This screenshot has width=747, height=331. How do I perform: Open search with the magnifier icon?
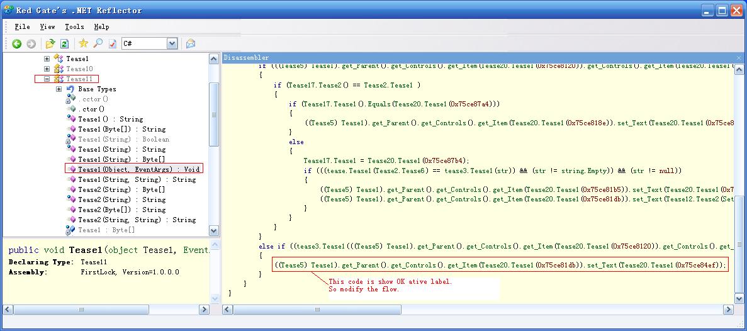tap(98, 43)
